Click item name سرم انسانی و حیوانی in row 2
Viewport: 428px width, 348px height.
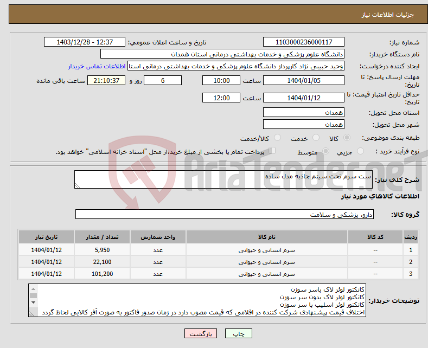pyautogui.click(x=267, y=262)
